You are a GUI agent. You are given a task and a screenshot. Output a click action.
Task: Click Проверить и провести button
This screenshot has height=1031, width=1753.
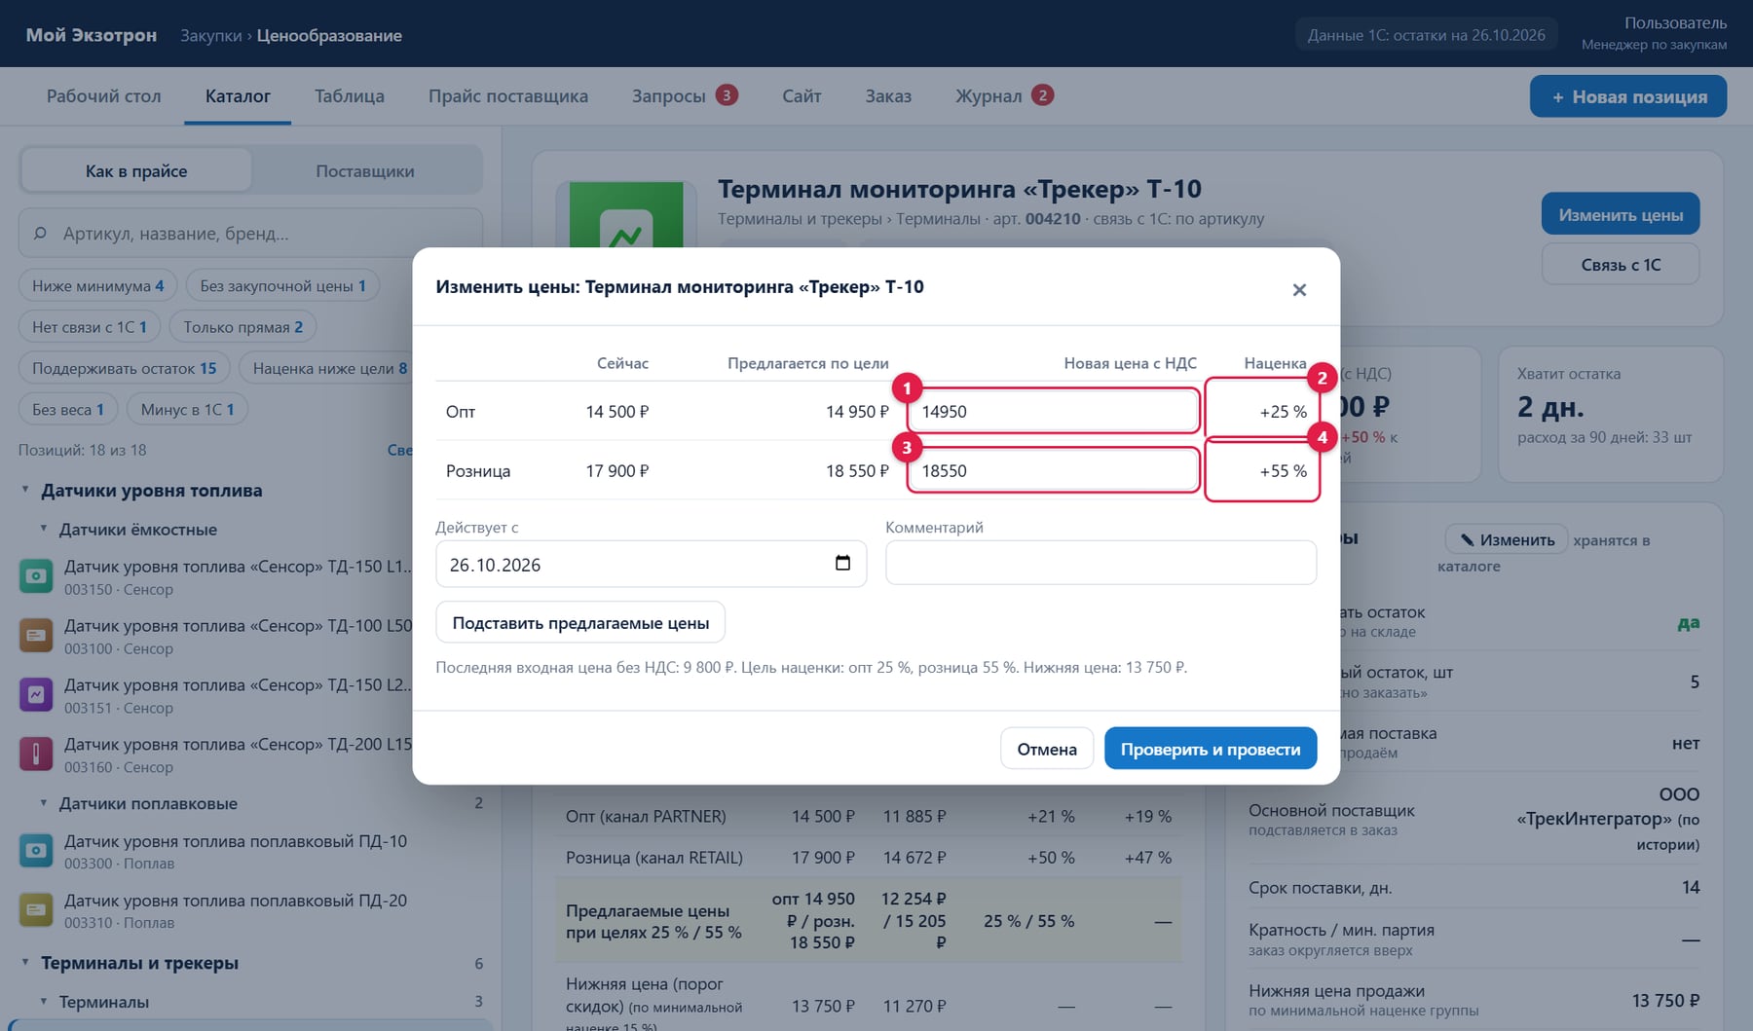click(x=1211, y=749)
